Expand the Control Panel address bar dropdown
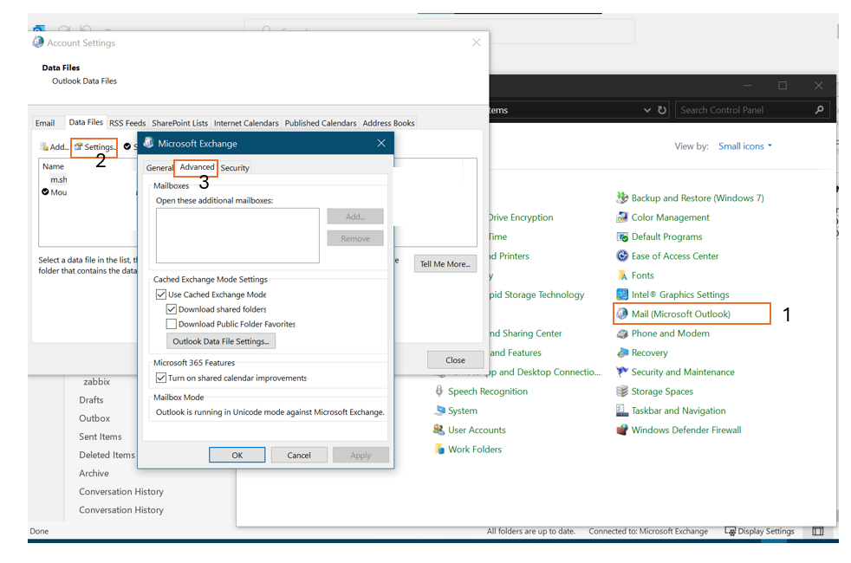 click(x=647, y=110)
